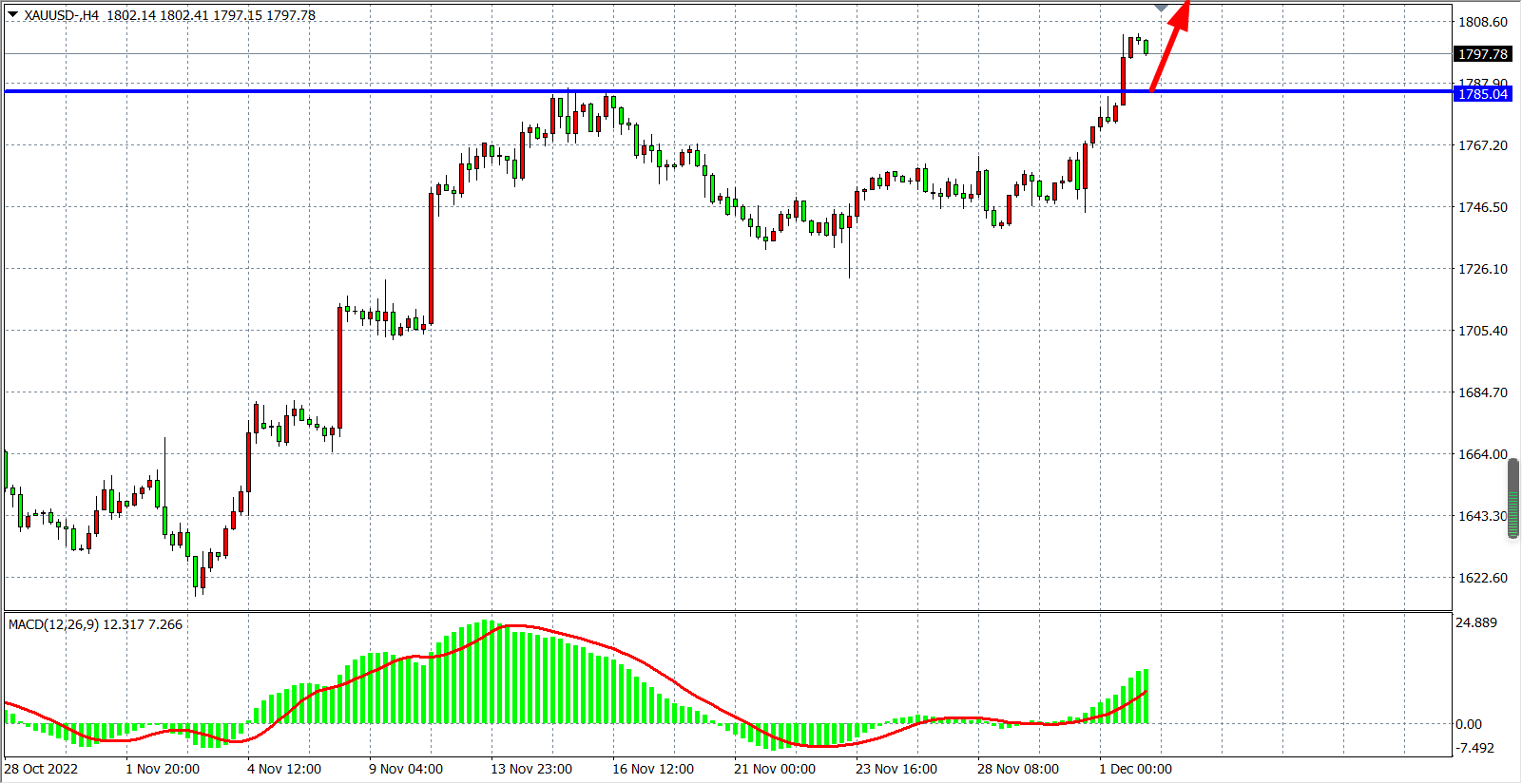Open the XAUUSD chart dropdown triangle
The image size is (1522, 784).
(12, 14)
